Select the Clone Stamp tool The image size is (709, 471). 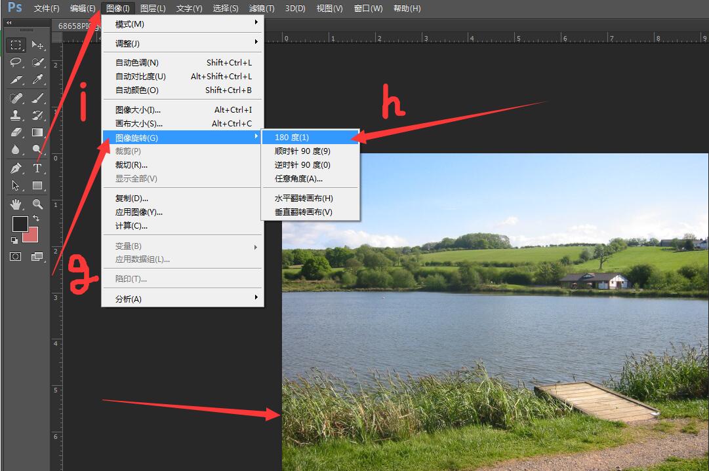click(x=16, y=115)
